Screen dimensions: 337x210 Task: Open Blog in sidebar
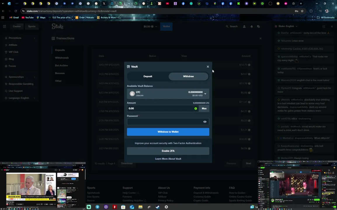pyautogui.click(x=11, y=59)
